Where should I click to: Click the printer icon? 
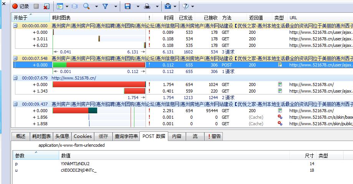coord(147,6)
